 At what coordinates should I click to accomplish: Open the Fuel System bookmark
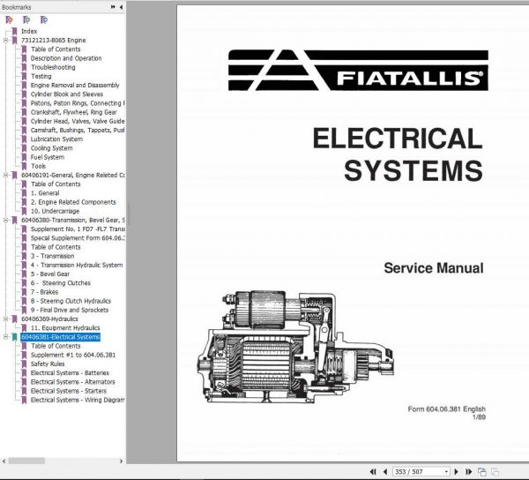[48, 157]
